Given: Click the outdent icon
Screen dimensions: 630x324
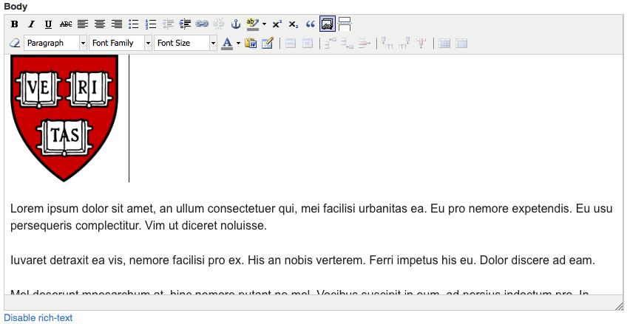Looking at the screenshot, I should (x=168, y=24).
